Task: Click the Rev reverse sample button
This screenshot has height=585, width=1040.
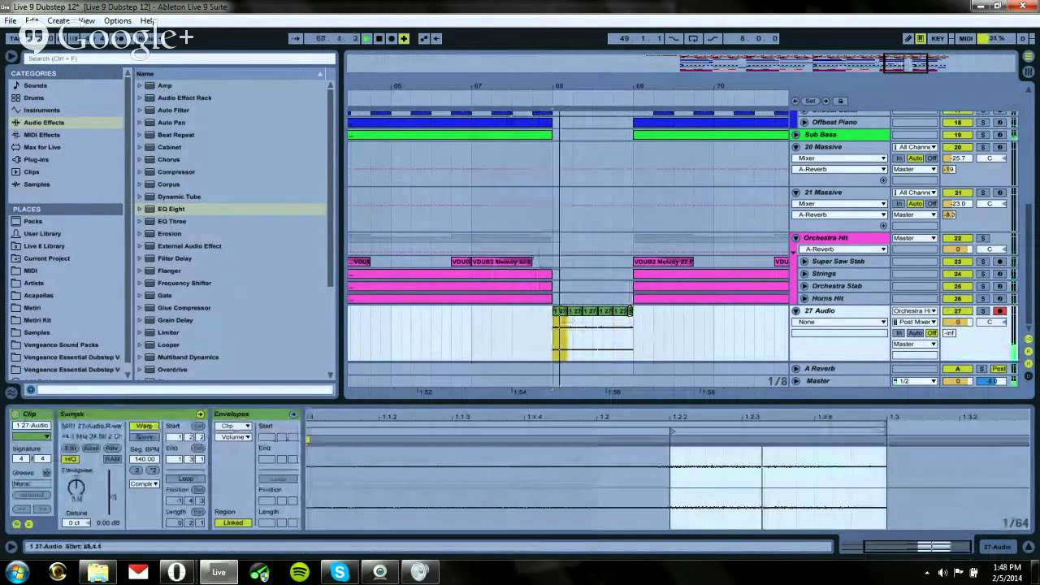Action: (112, 448)
